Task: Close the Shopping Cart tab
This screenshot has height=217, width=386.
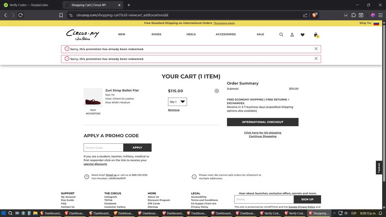Action: tap(119, 5)
